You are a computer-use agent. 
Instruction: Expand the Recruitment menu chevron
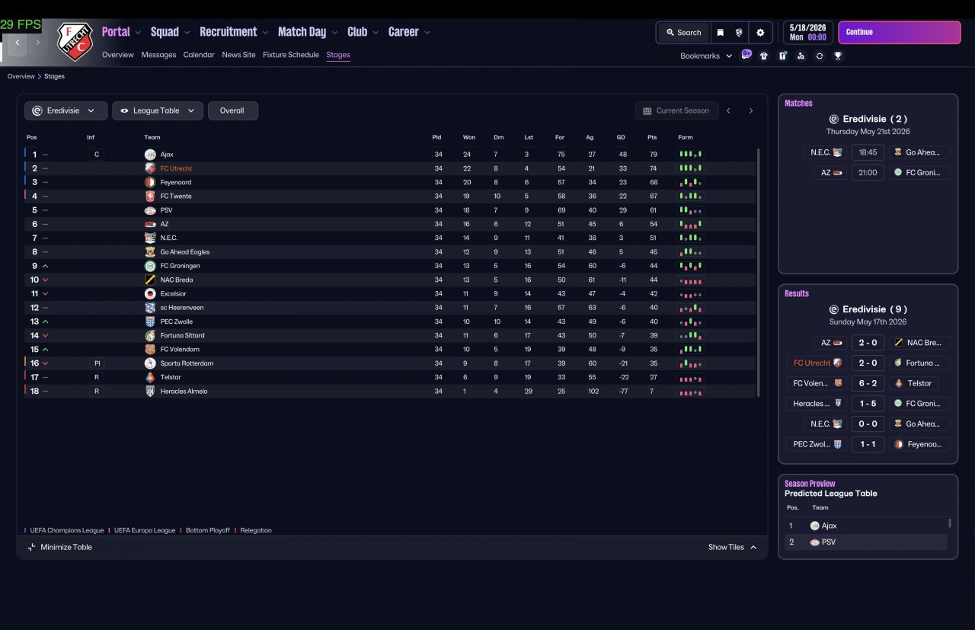[265, 33]
